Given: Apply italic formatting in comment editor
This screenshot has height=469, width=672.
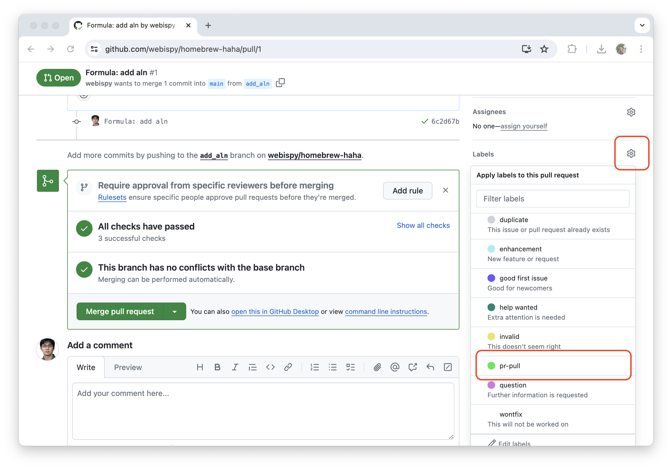Looking at the screenshot, I should point(235,367).
